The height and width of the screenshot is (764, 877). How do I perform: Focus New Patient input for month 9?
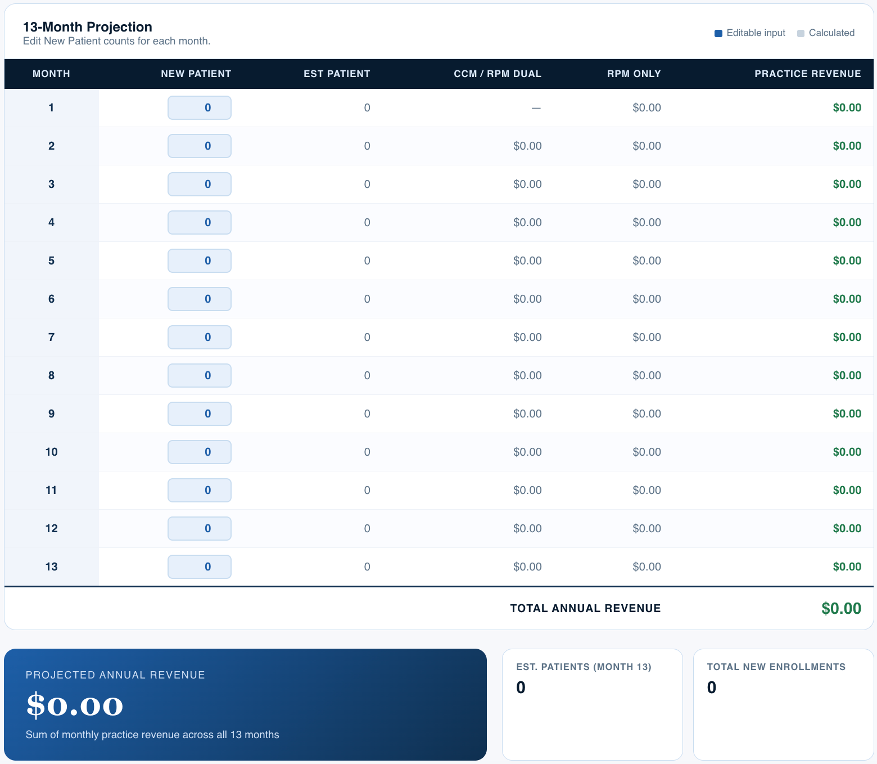[x=200, y=414]
